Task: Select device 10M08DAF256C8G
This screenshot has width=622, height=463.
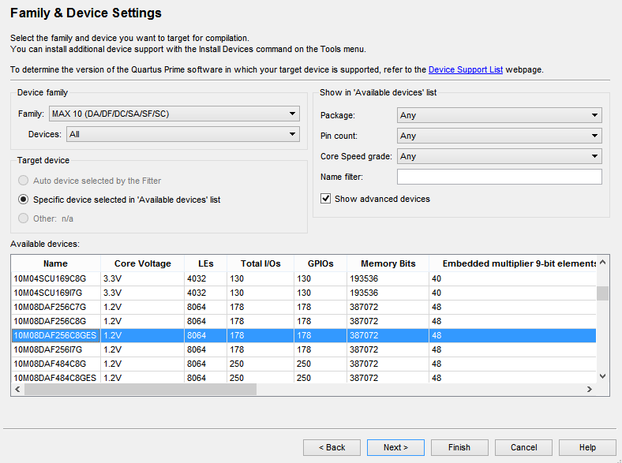Action: point(303,321)
